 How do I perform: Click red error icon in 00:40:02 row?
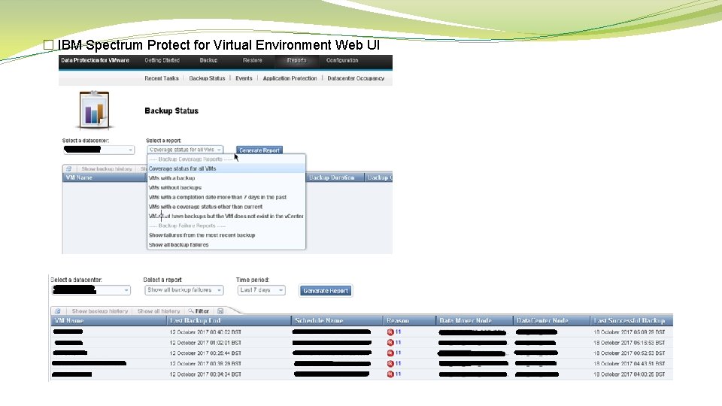coord(390,332)
